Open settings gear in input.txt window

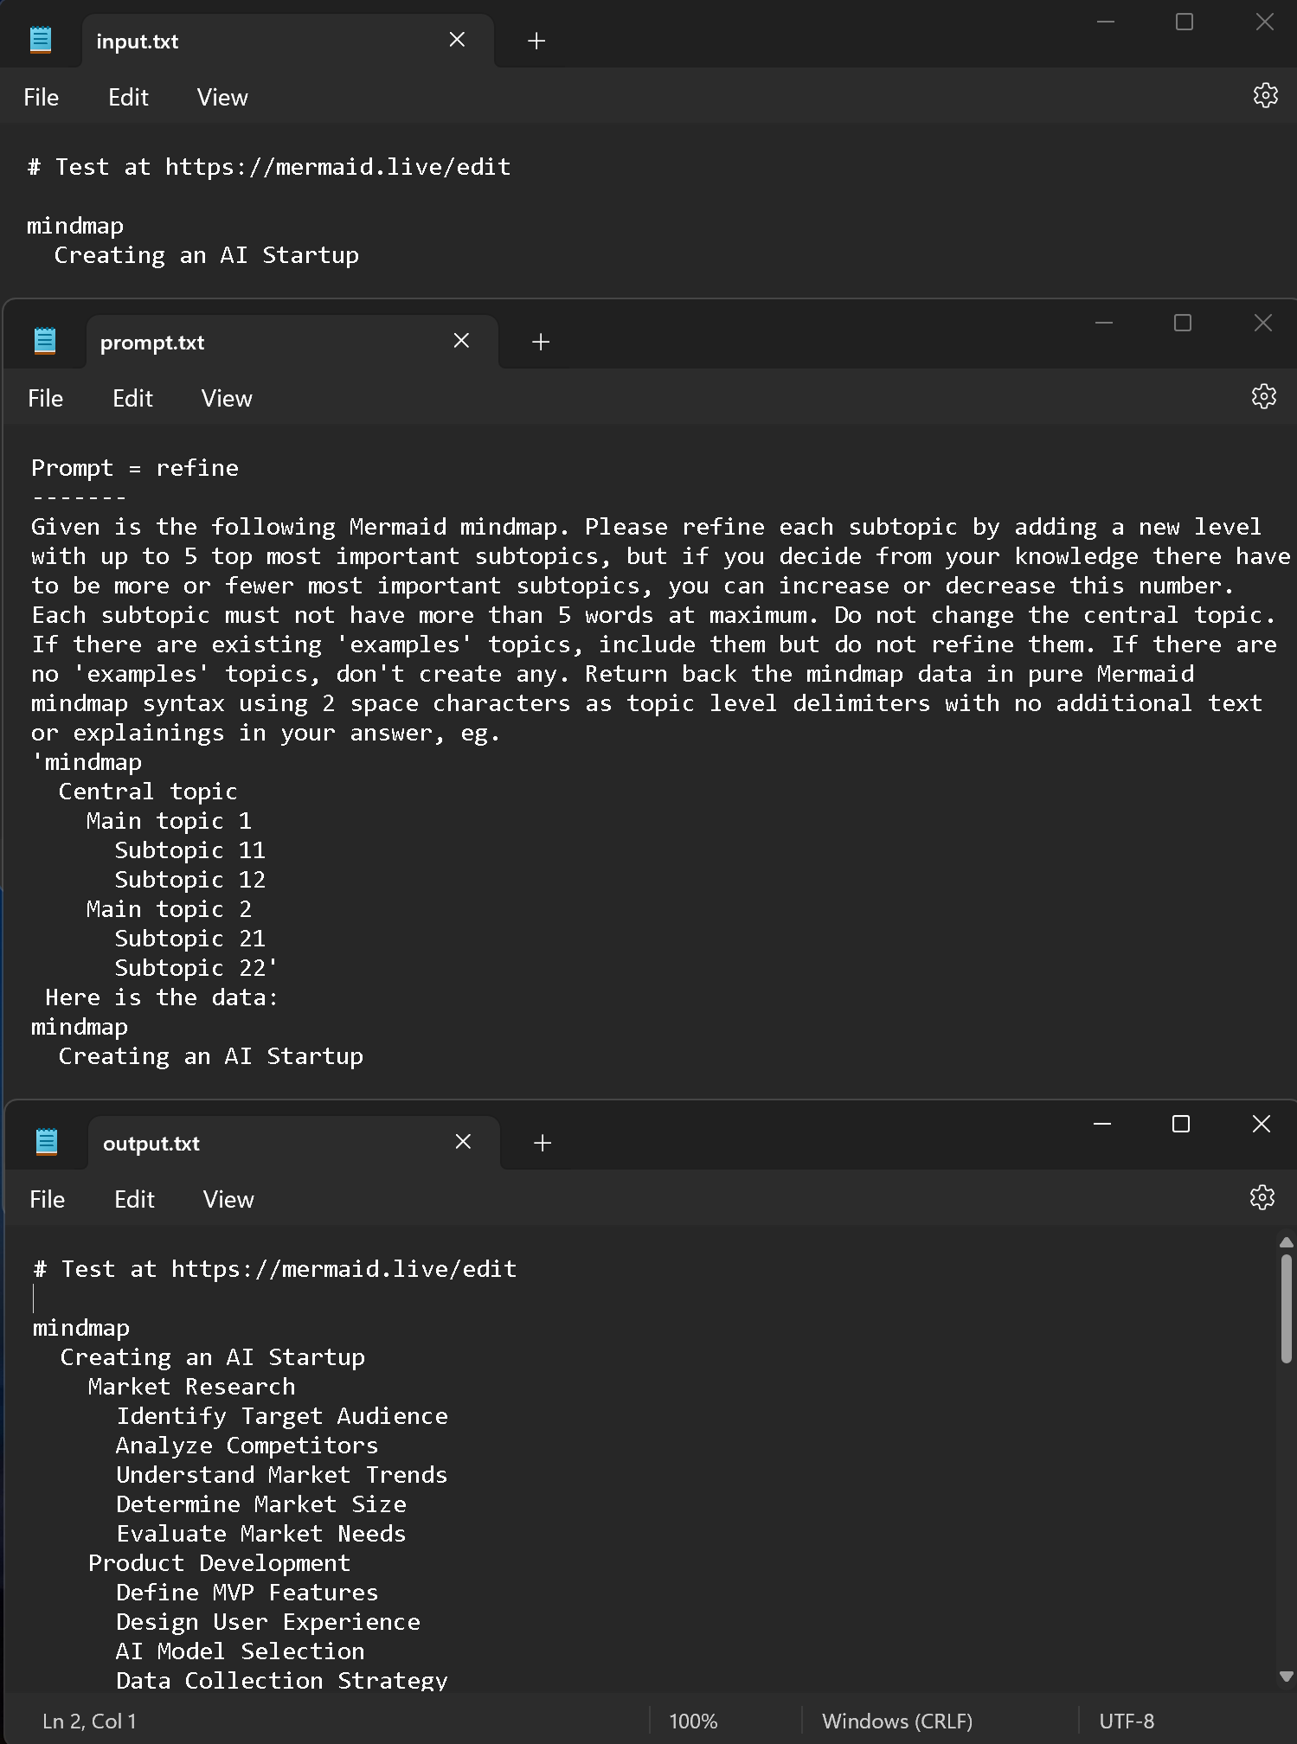click(x=1265, y=95)
